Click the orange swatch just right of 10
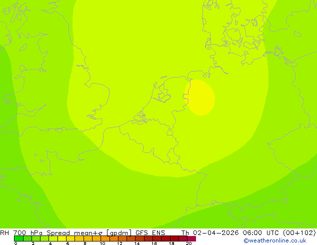Image resolution: width=317 pixels, height=245 pixels. 105,238
